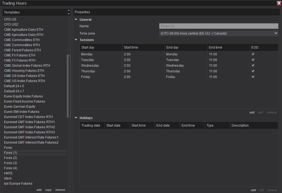Click the Templates sort down arrow
Screen dimensions: 282x193
[69, 14]
